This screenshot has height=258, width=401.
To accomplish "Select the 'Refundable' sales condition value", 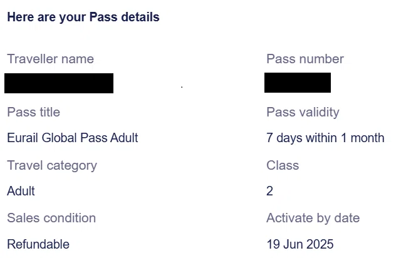I will pos(38,244).
